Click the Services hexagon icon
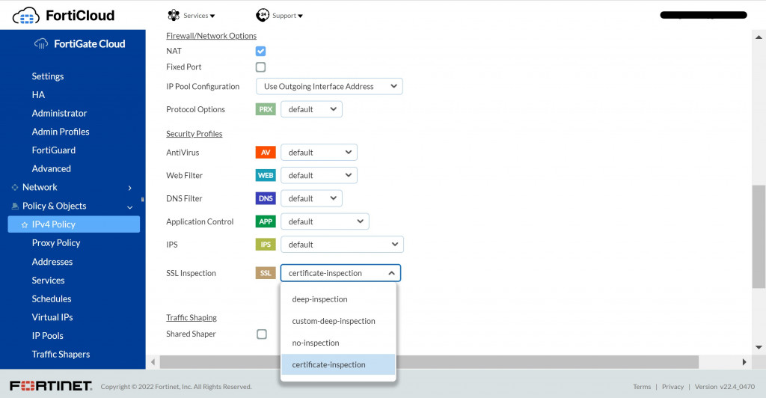The width and height of the screenshot is (766, 398). (x=174, y=15)
